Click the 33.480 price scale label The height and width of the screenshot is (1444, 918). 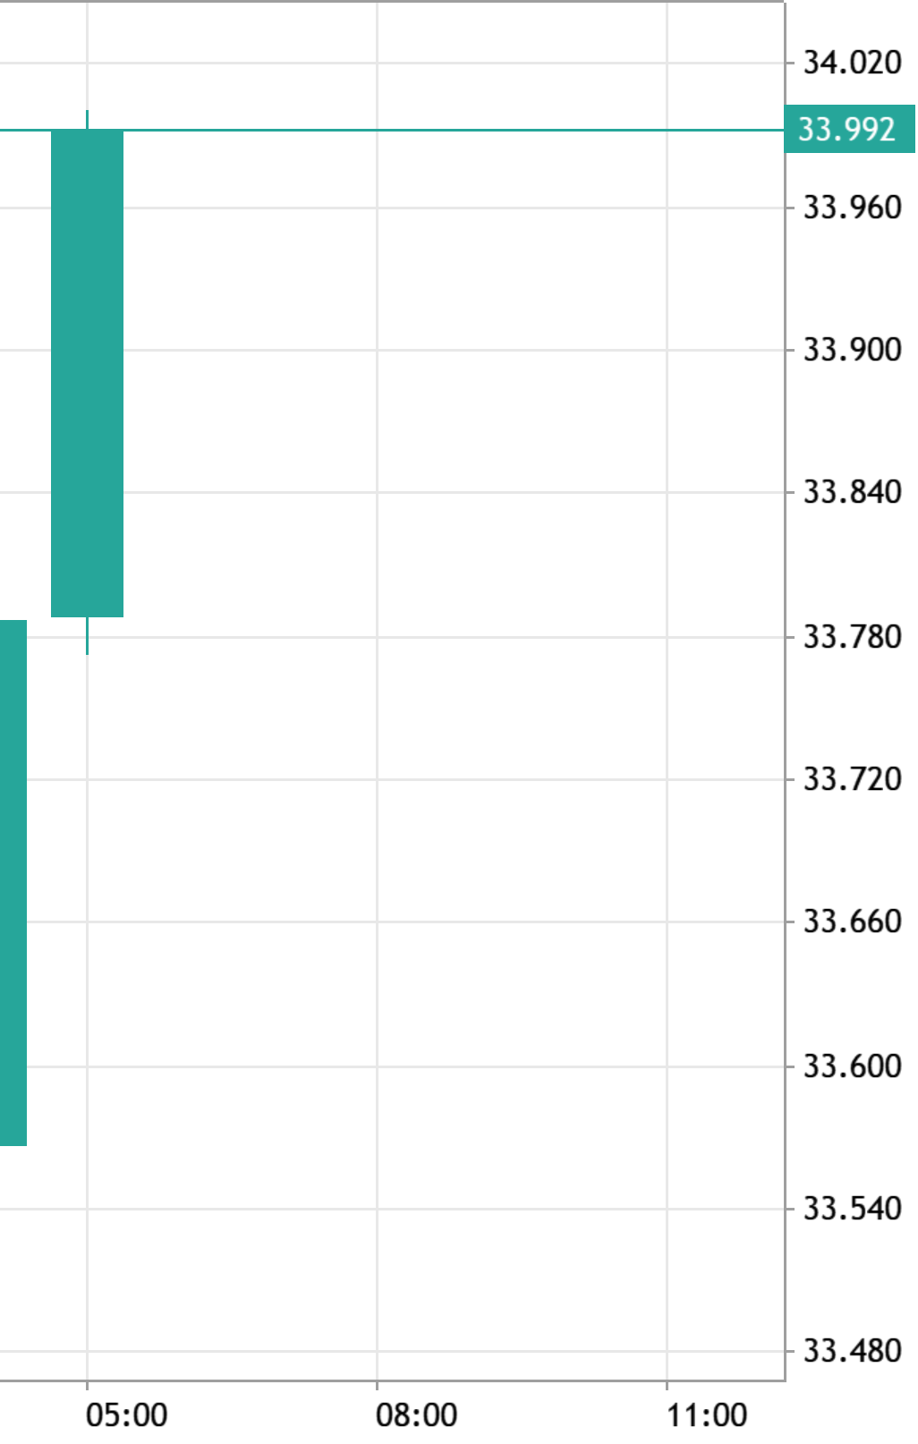point(852,1351)
